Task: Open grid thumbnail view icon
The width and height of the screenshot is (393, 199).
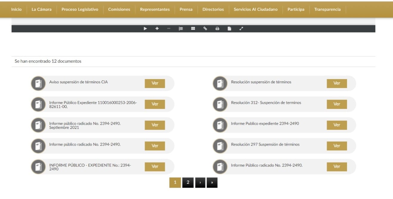Action: [193, 28]
